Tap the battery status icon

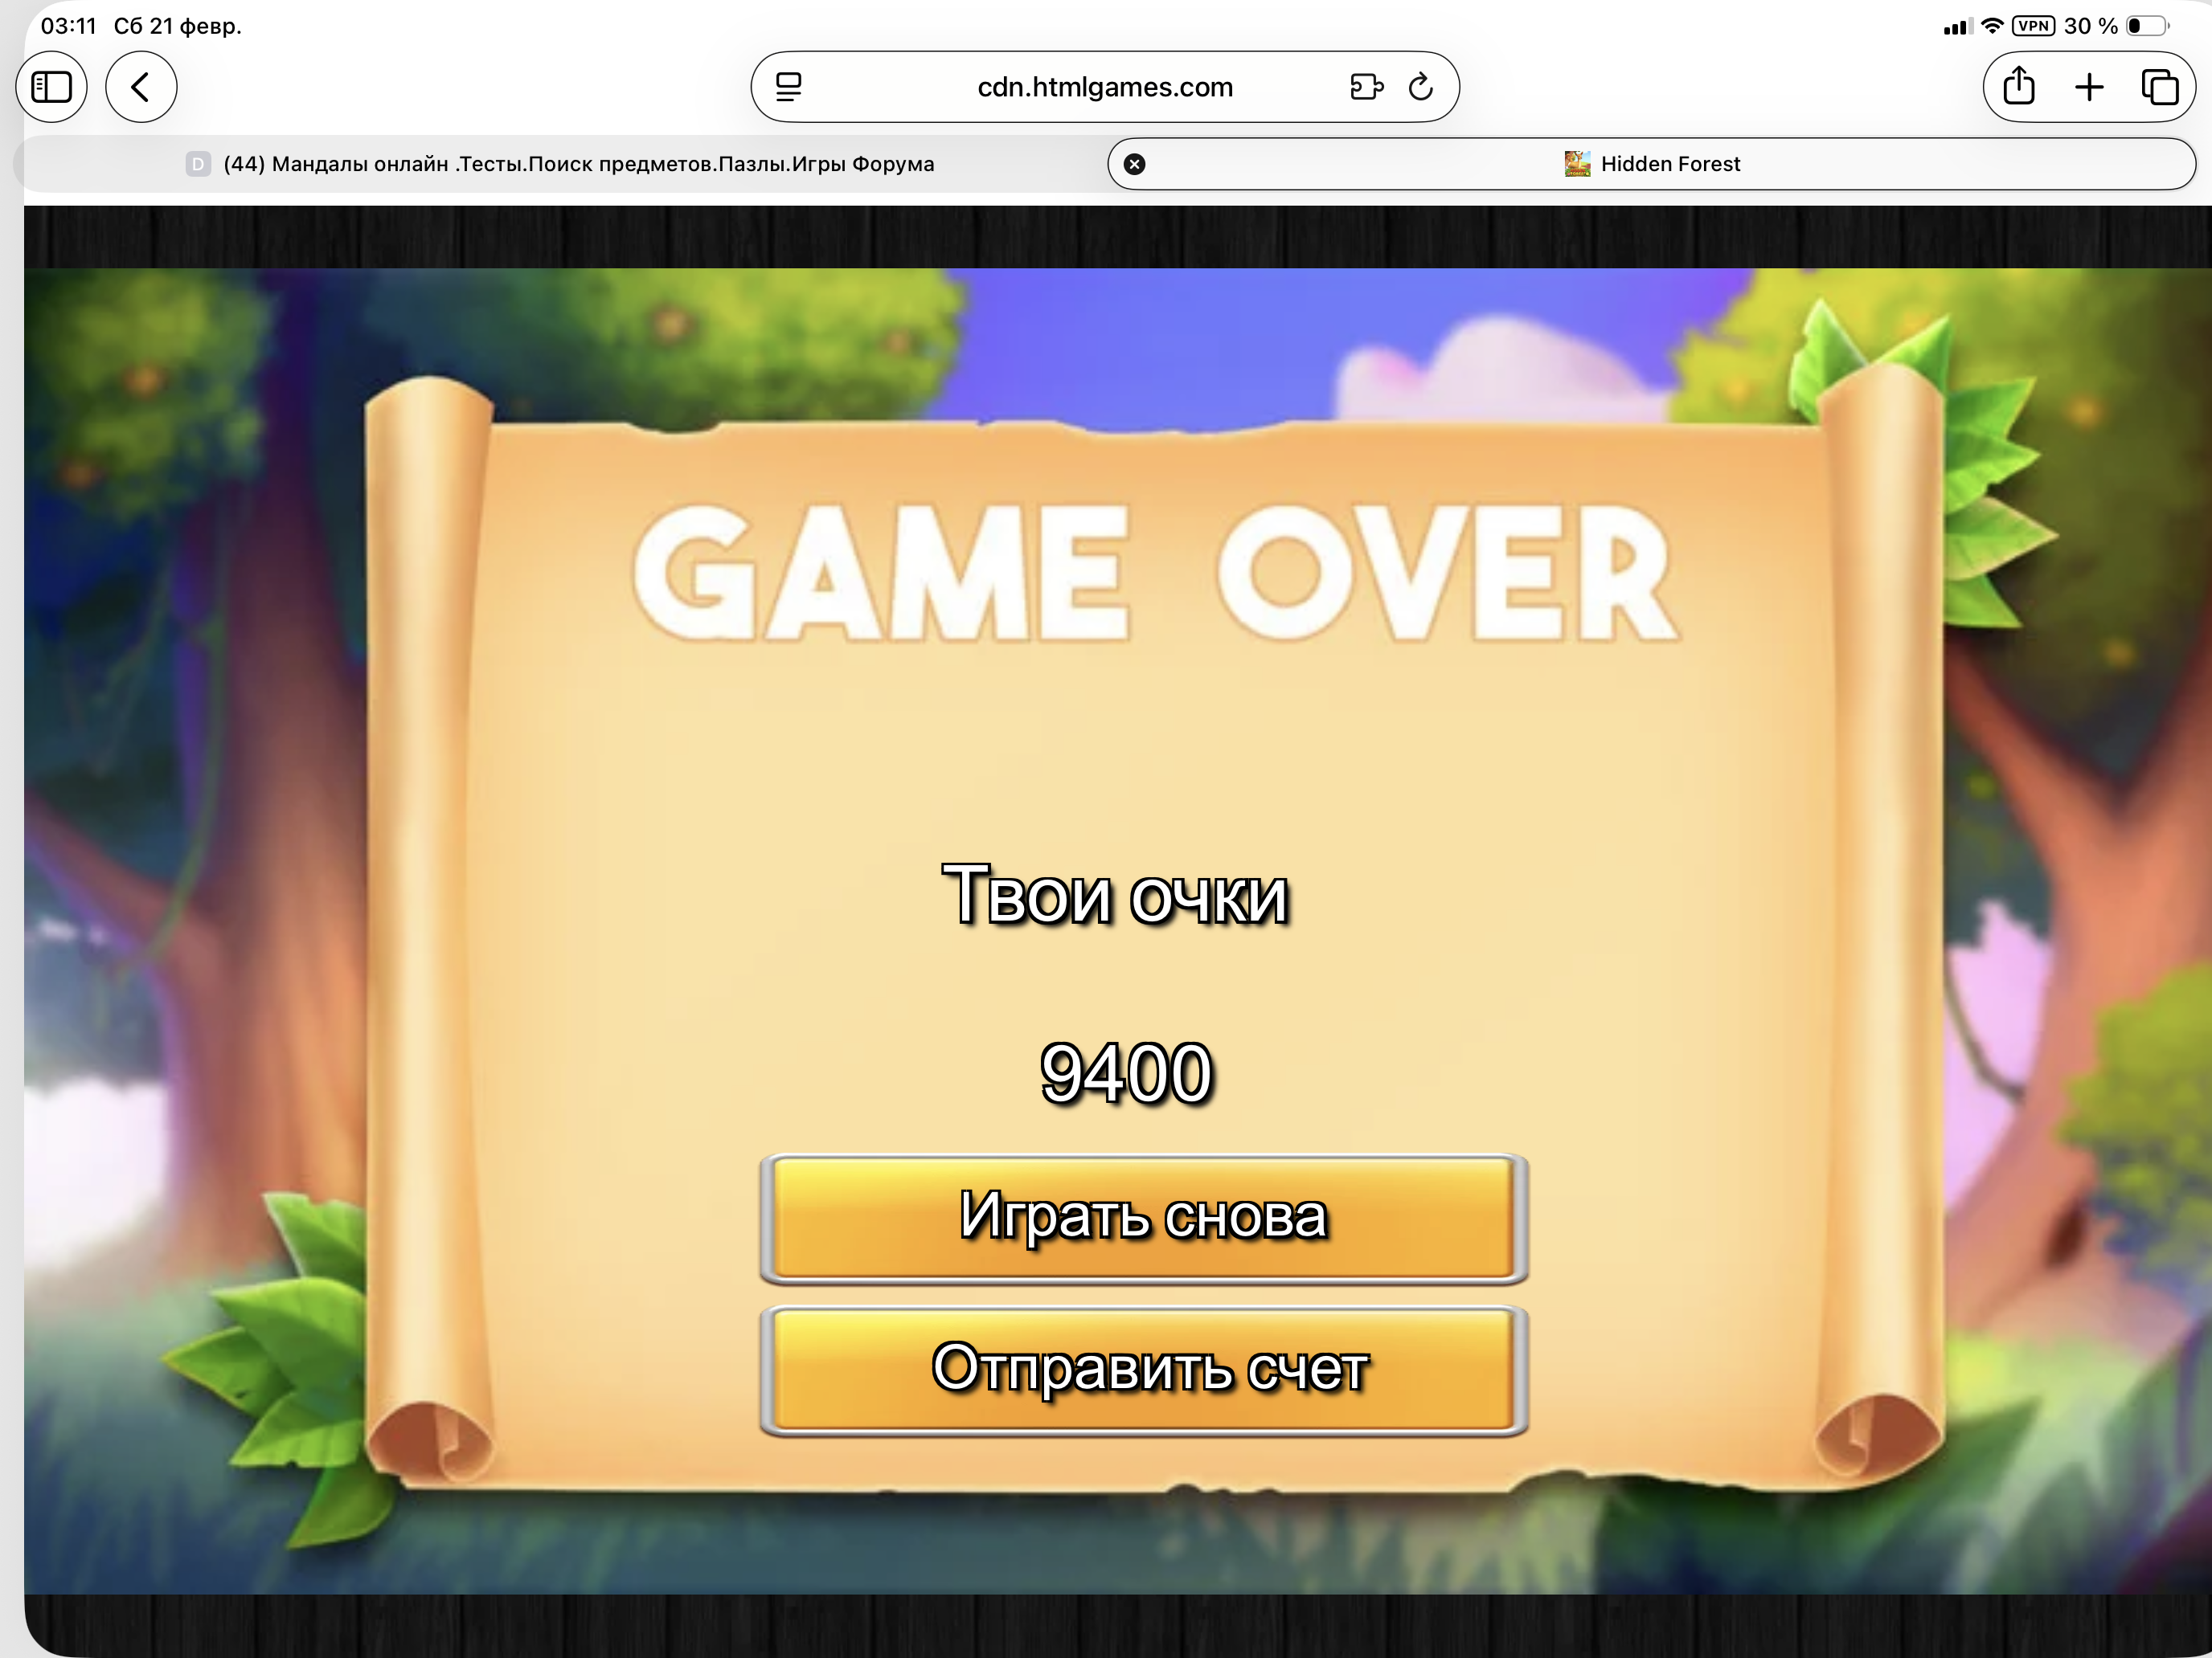[x=2146, y=26]
